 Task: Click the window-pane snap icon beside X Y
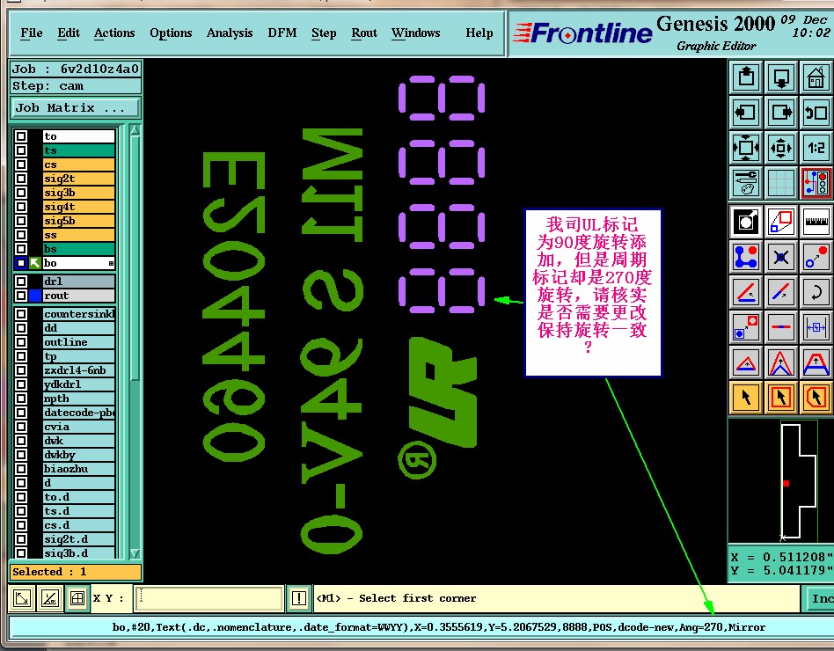pyautogui.click(x=77, y=598)
